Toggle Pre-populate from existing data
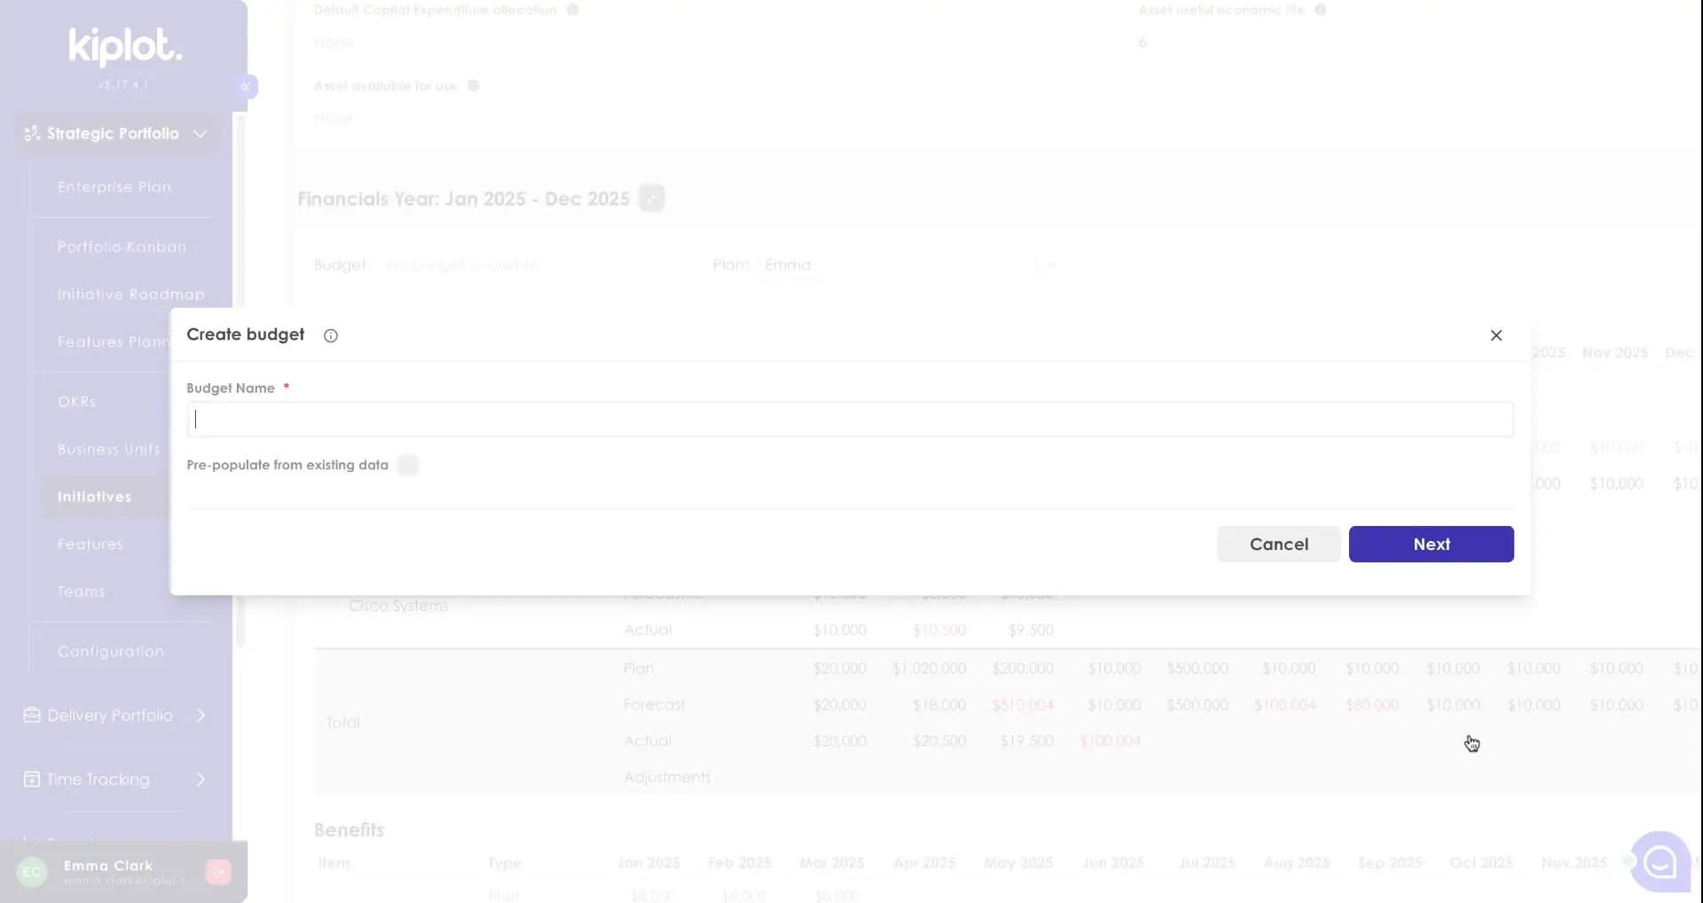 pyautogui.click(x=408, y=465)
